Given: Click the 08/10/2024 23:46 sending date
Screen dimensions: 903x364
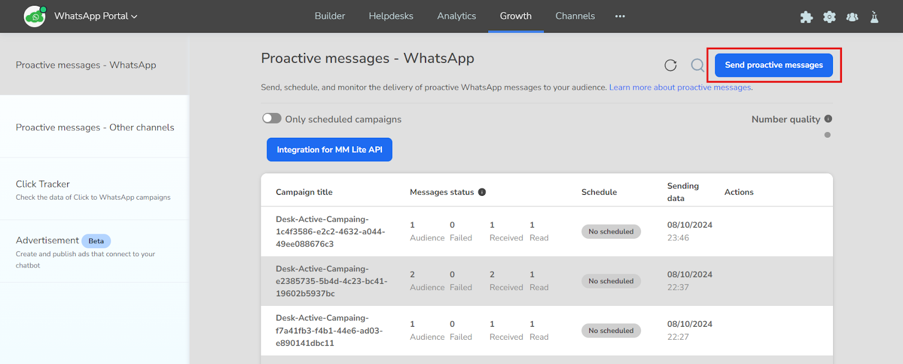Looking at the screenshot, I should [690, 231].
